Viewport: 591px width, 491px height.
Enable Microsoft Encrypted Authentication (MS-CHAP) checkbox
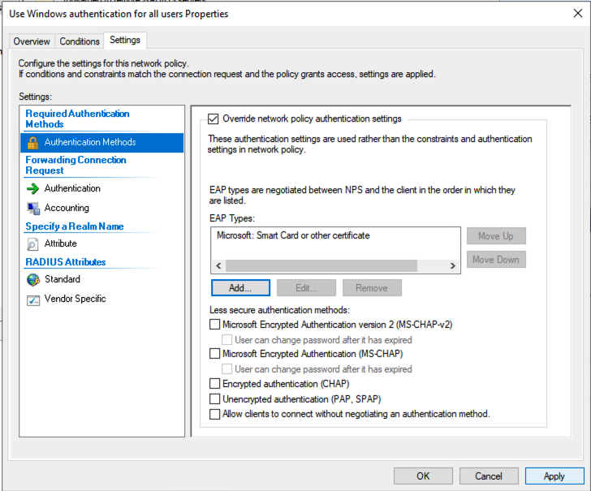pyautogui.click(x=214, y=354)
